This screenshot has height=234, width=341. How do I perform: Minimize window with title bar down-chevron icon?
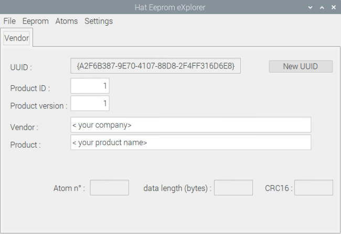(311, 8)
